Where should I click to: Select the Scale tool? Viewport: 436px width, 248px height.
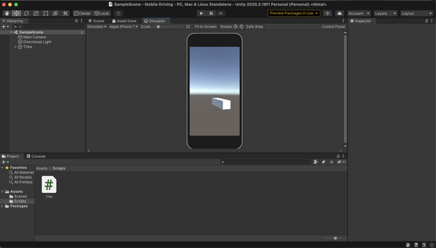[x=36, y=14]
